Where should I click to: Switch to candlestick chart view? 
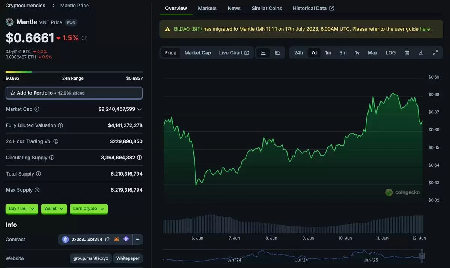coord(277,53)
